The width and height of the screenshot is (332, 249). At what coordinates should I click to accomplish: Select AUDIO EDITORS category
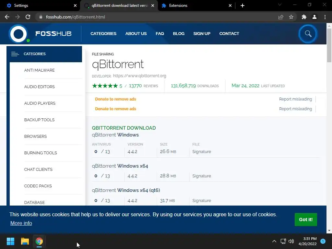coord(39,87)
